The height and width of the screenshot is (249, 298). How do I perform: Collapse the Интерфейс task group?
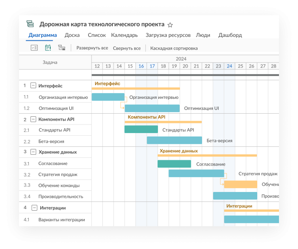click(x=33, y=86)
